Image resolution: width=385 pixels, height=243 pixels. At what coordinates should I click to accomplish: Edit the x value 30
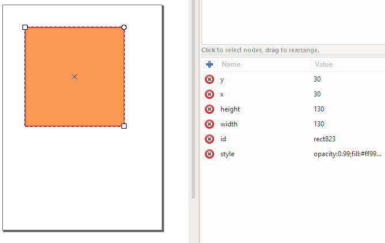click(x=317, y=94)
